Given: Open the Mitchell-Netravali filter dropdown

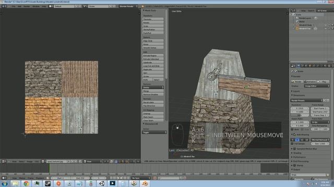Looking at the screenshot, I should [x=320, y=140].
